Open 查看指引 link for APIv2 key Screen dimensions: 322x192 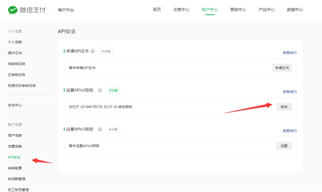pyautogui.click(x=289, y=92)
